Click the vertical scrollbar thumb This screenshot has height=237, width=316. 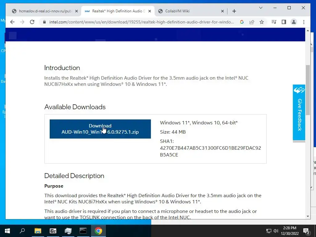coord(308,90)
